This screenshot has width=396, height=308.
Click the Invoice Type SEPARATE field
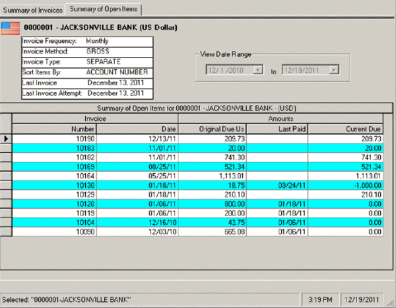click(x=87, y=62)
